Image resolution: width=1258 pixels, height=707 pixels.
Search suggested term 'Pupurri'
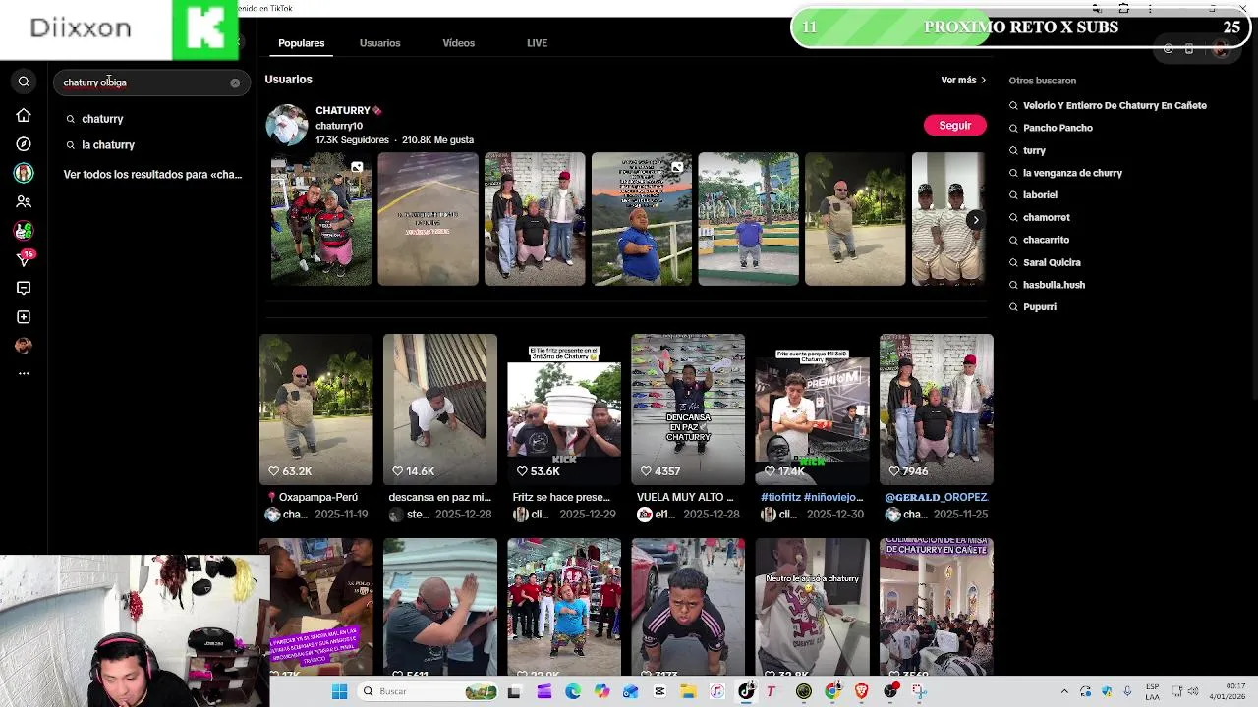(1039, 307)
